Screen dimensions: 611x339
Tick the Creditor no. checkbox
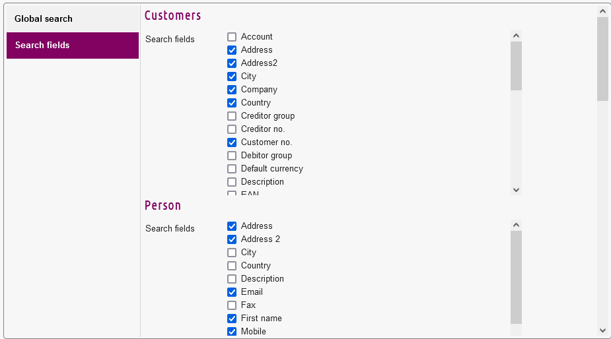[232, 129]
